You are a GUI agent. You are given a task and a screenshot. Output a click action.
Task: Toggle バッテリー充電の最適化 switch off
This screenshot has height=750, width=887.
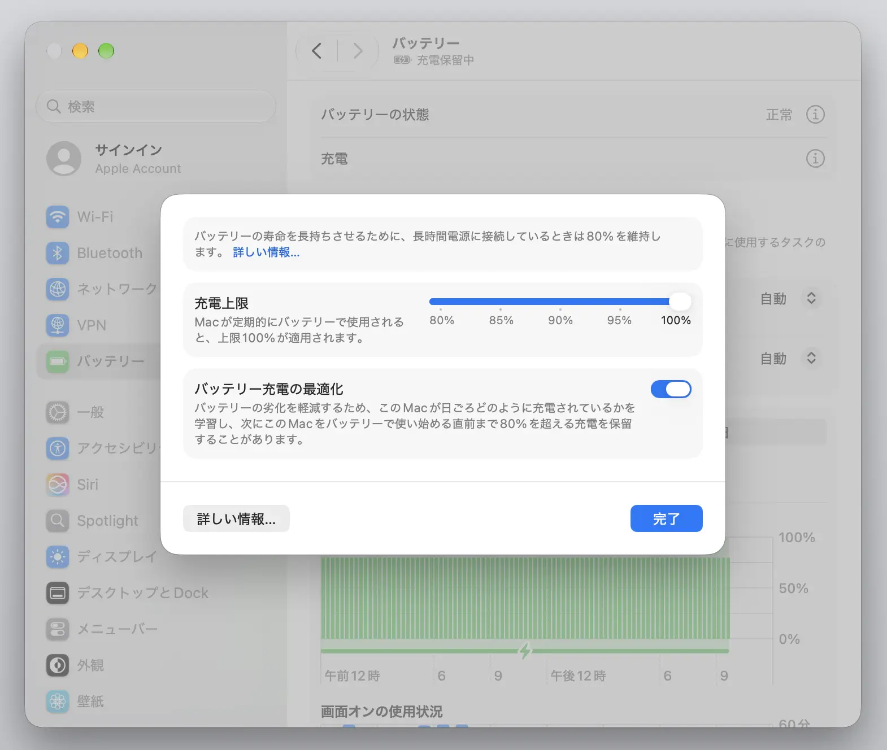click(671, 389)
